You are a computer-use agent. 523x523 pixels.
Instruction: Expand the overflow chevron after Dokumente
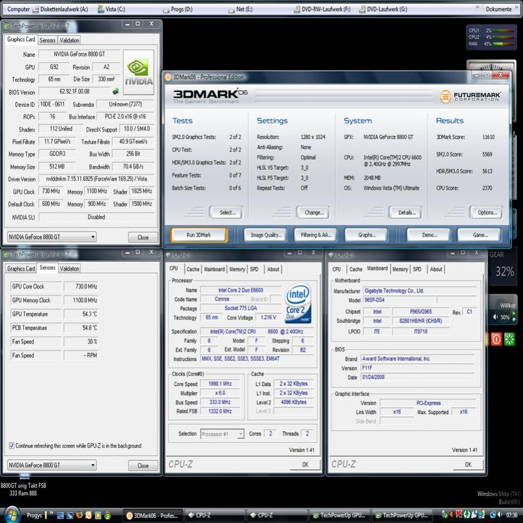[x=517, y=7]
